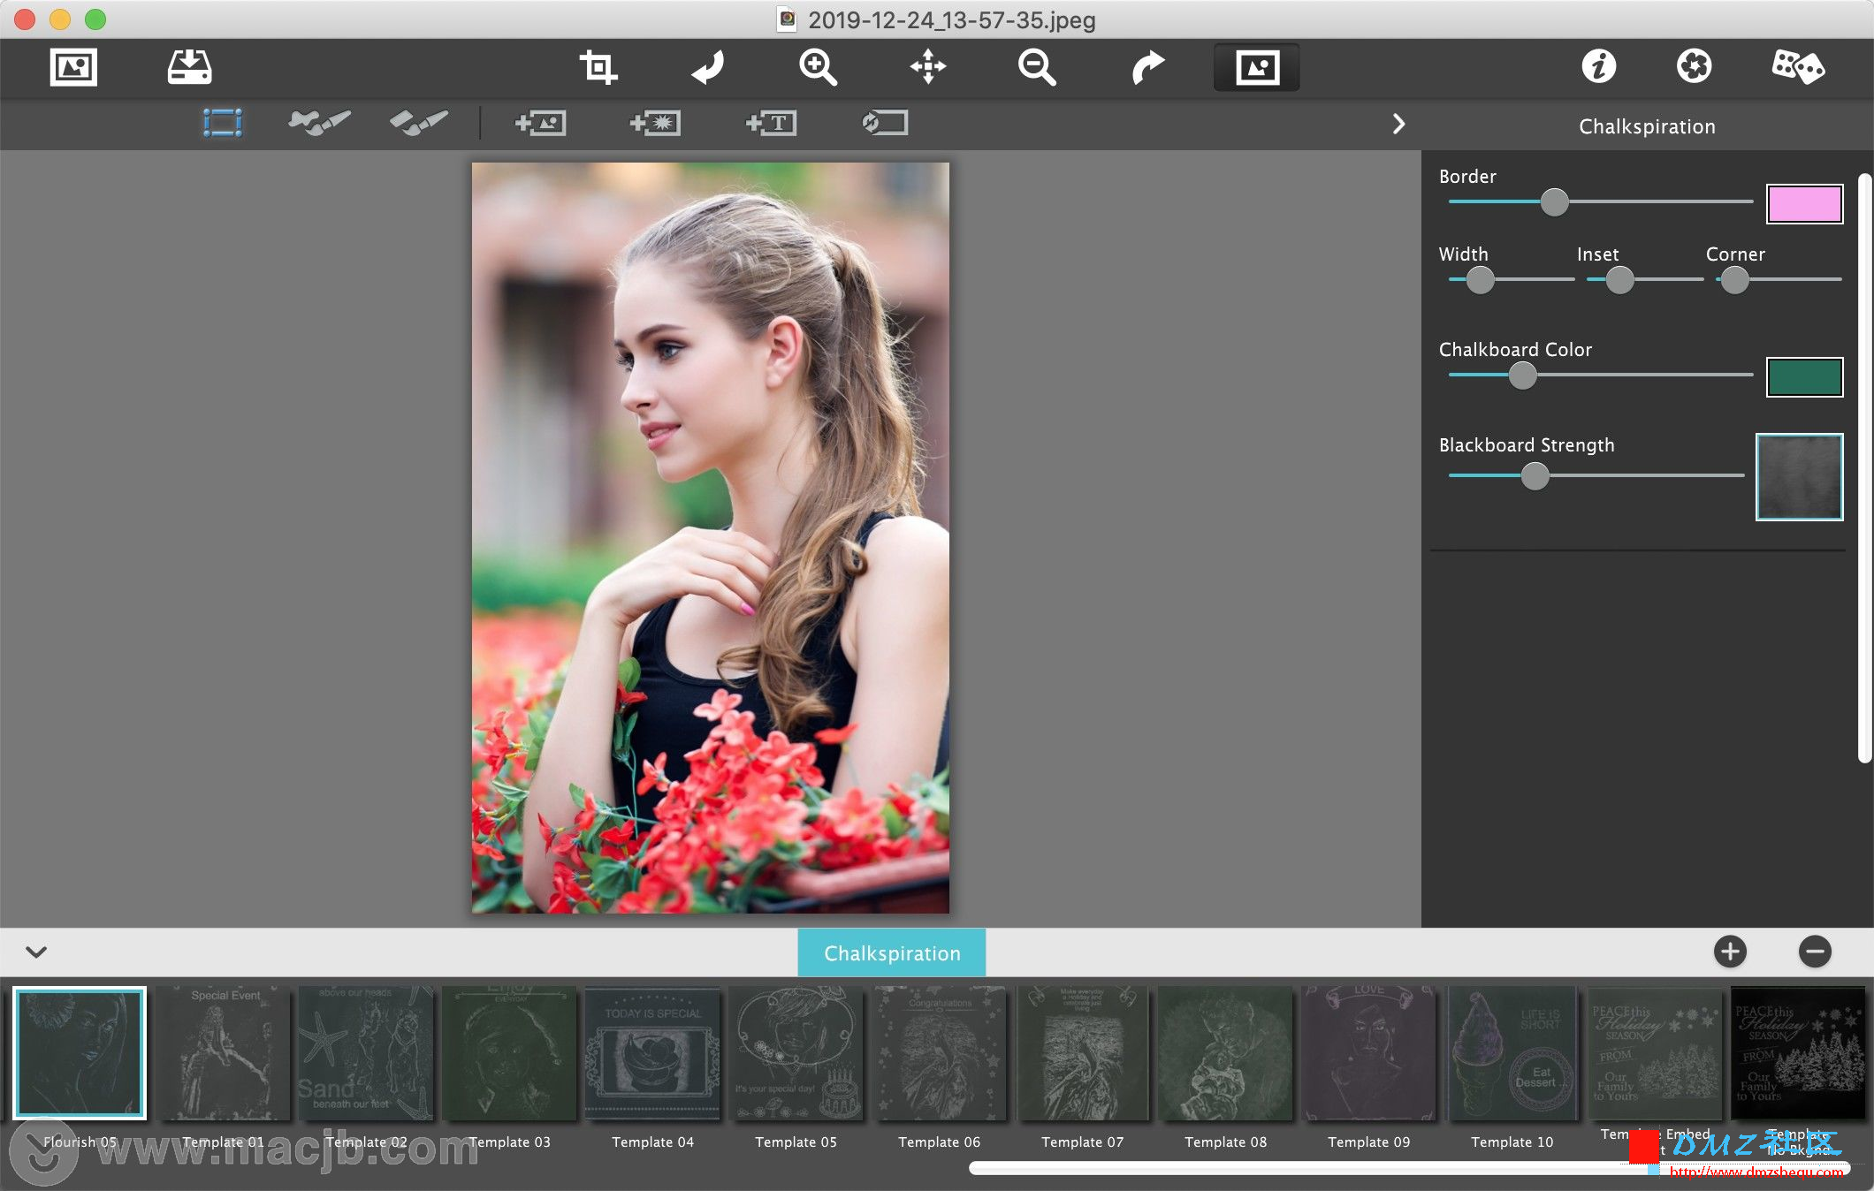Zoom out with the magnifier minus icon

(x=1037, y=67)
